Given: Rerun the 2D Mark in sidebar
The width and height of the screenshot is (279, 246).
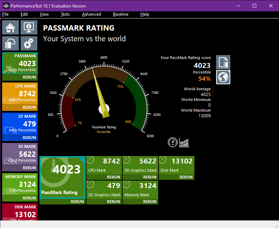Looking at the screenshot, I should coord(20,138).
